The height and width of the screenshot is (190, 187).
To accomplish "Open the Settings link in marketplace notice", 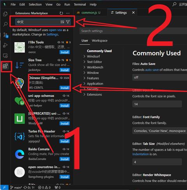I will click(52, 34).
